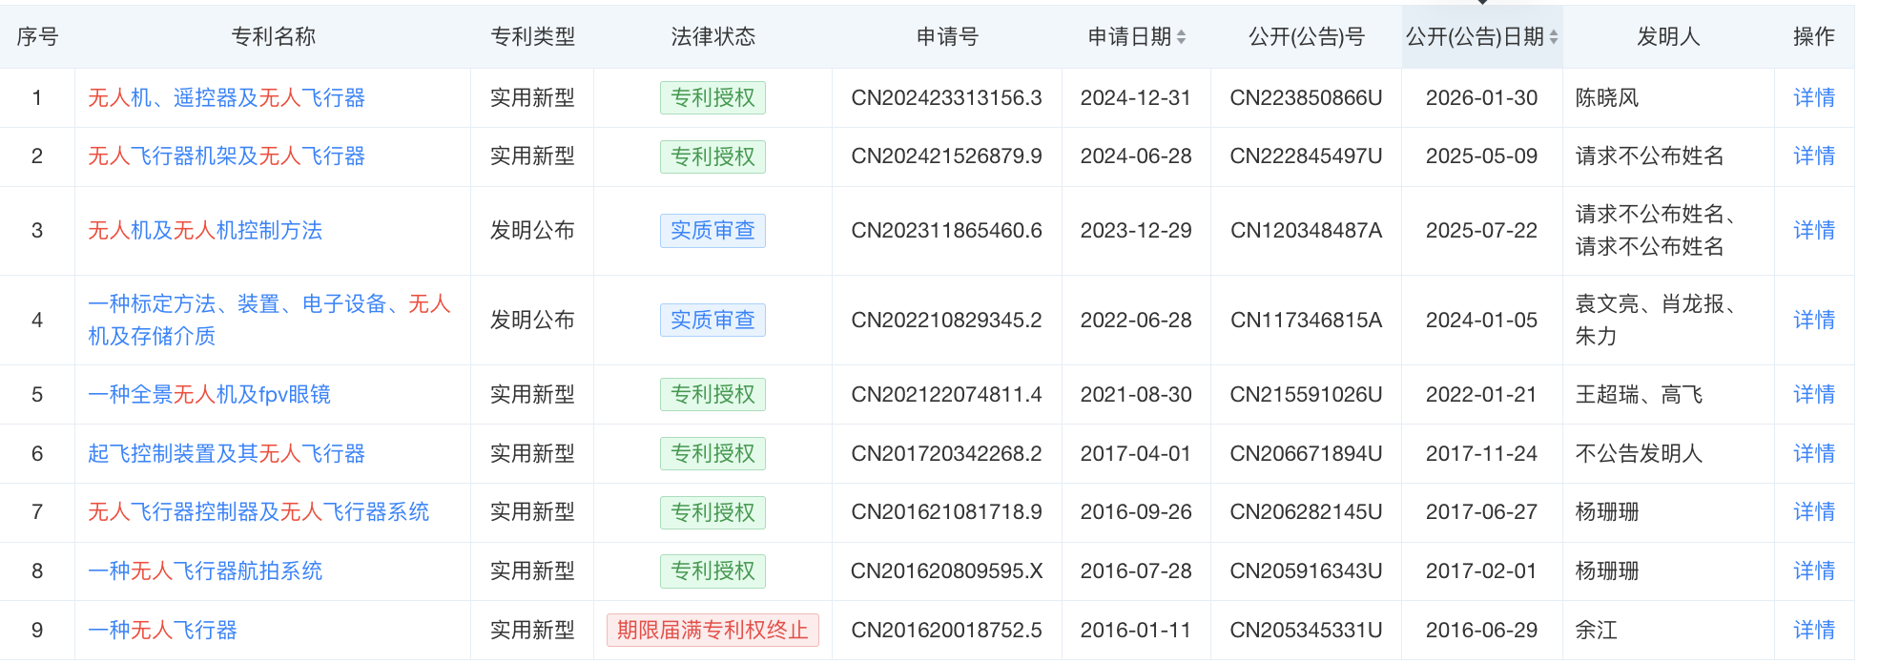
Task: View 详情 for row 5 patent
Action: [1813, 394]
